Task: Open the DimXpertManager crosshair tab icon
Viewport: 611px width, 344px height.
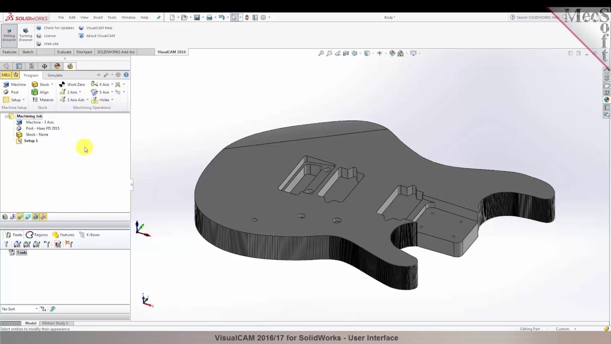Action: (44, 66)
